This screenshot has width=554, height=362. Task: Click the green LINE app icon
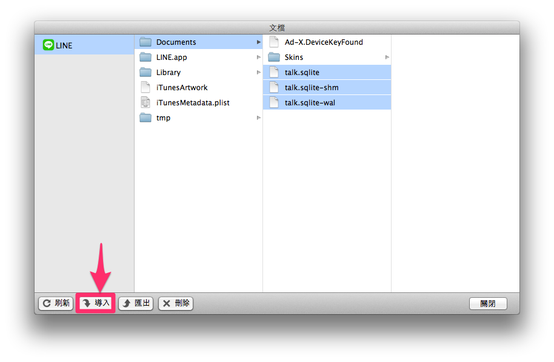48,45
